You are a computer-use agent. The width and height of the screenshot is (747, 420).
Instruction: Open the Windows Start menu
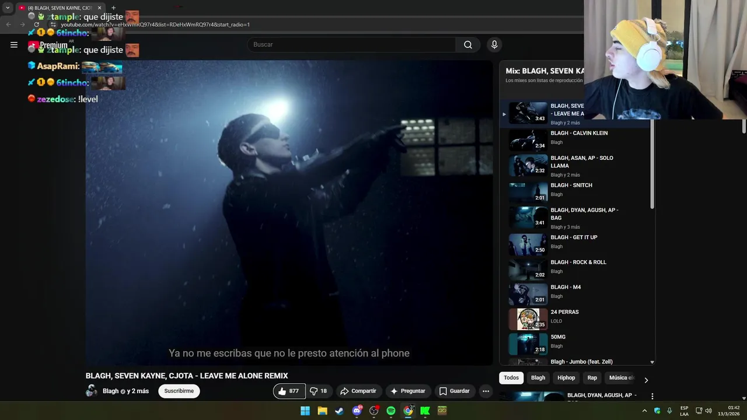click(x=305, y=411)
